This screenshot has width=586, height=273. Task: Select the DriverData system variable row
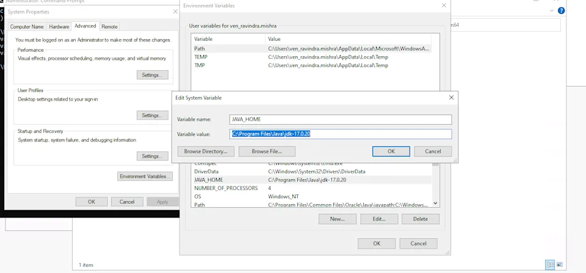pos(312,172)
